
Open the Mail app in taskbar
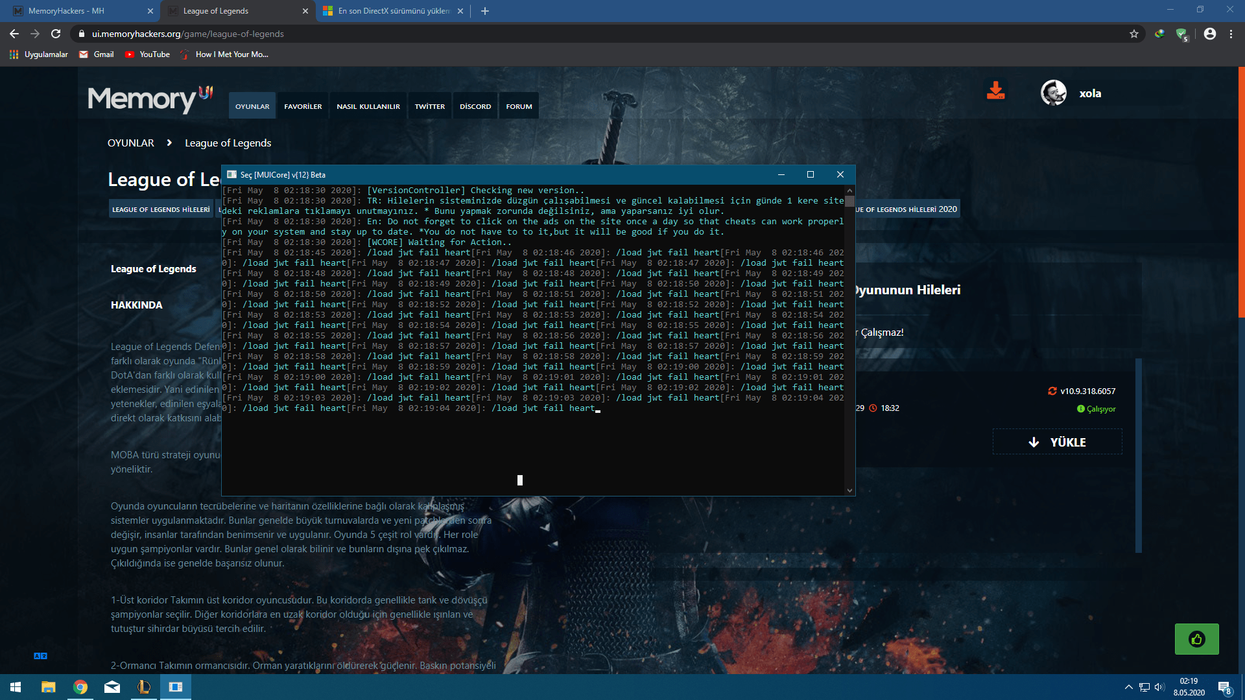(x=112, y=687)
